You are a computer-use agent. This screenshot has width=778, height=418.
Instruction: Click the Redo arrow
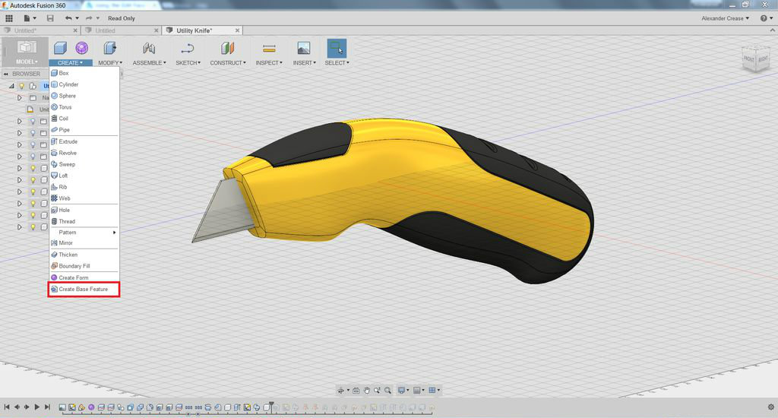(x=89, y=18)
